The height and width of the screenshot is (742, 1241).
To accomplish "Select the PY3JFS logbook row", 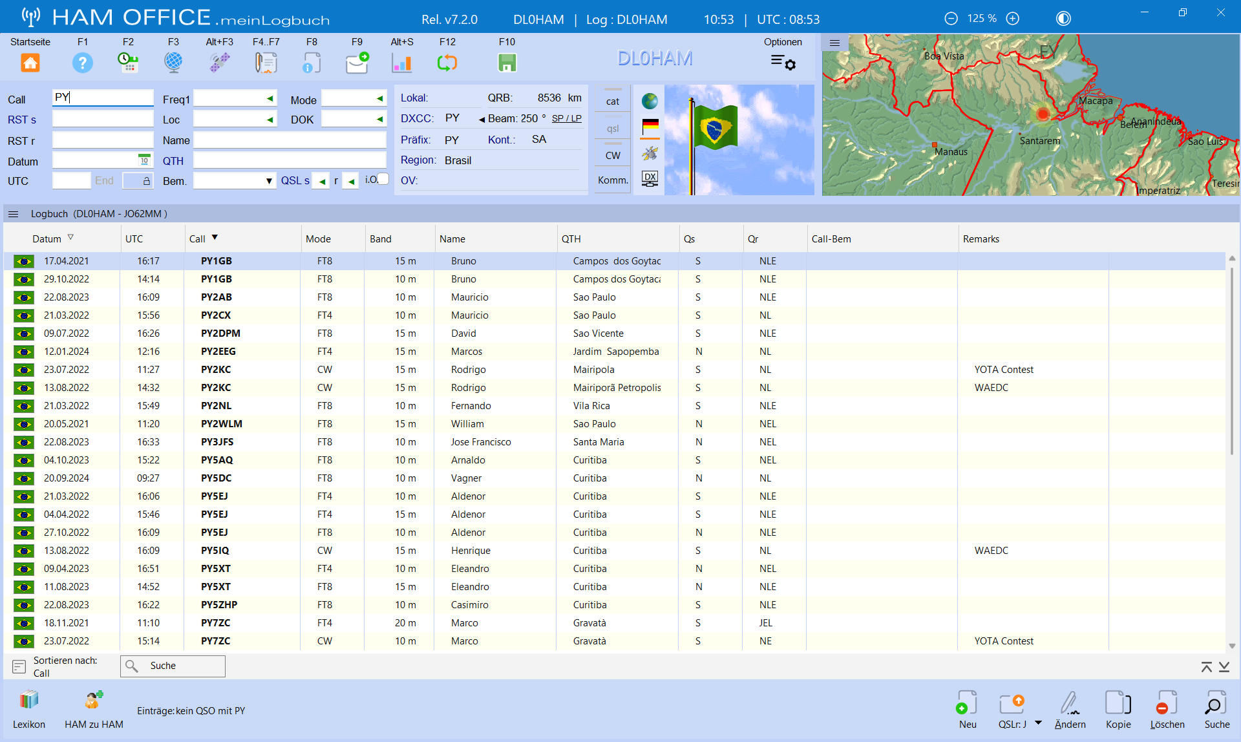I will click(614, 442).
